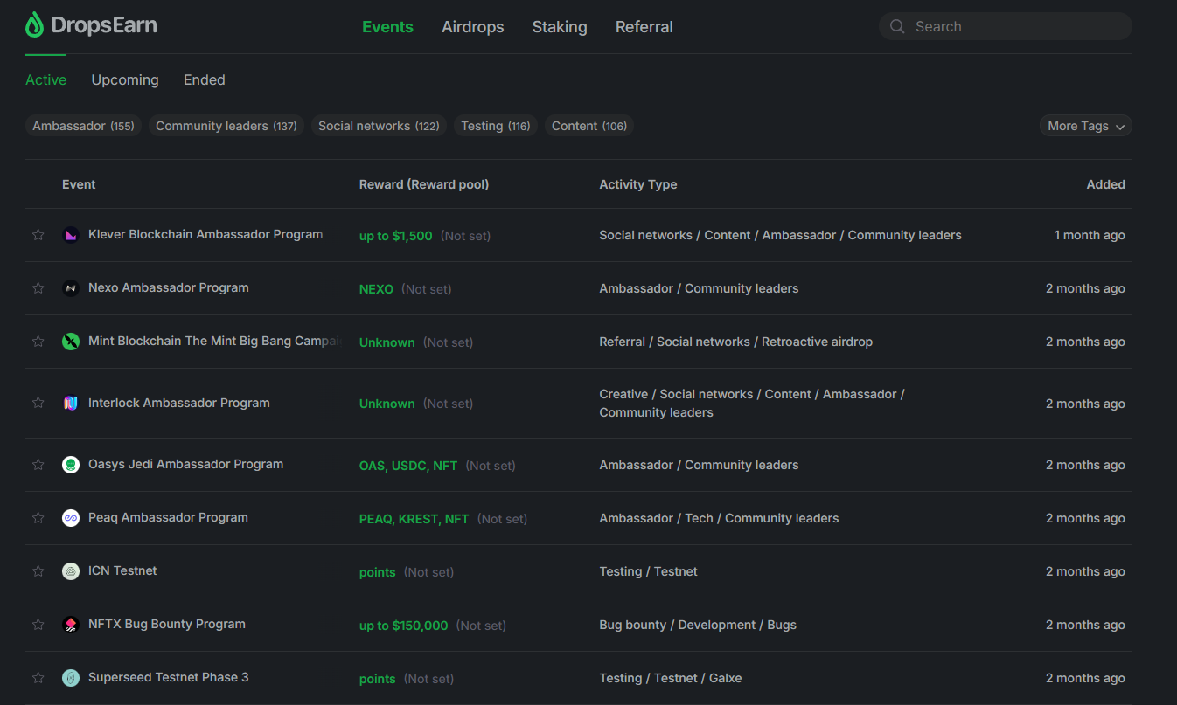Click the '1 month ago' date
Viewport: 1177px width, 705px height.
[x=1090, y=235]
